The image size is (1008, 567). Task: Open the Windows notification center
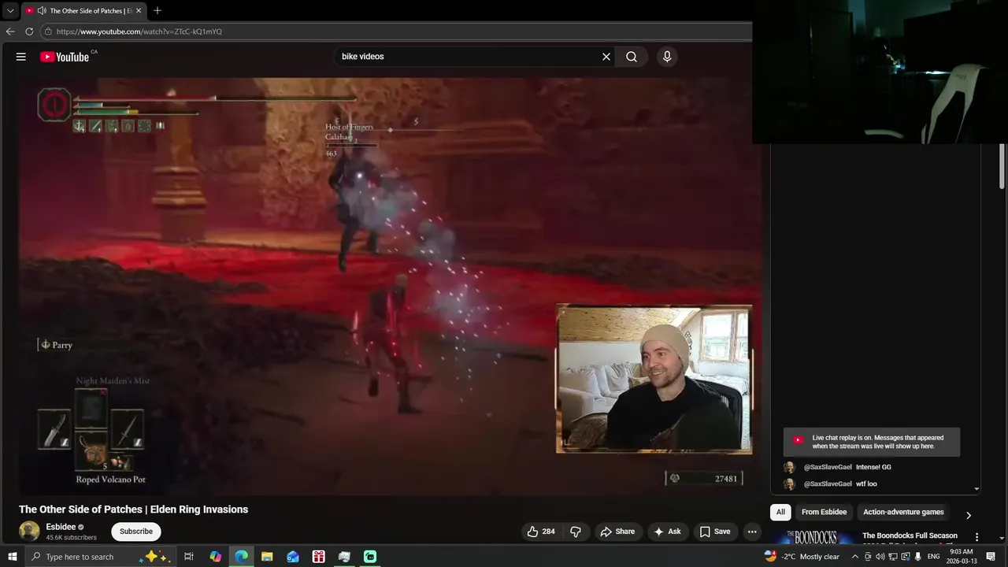point(991,557)
